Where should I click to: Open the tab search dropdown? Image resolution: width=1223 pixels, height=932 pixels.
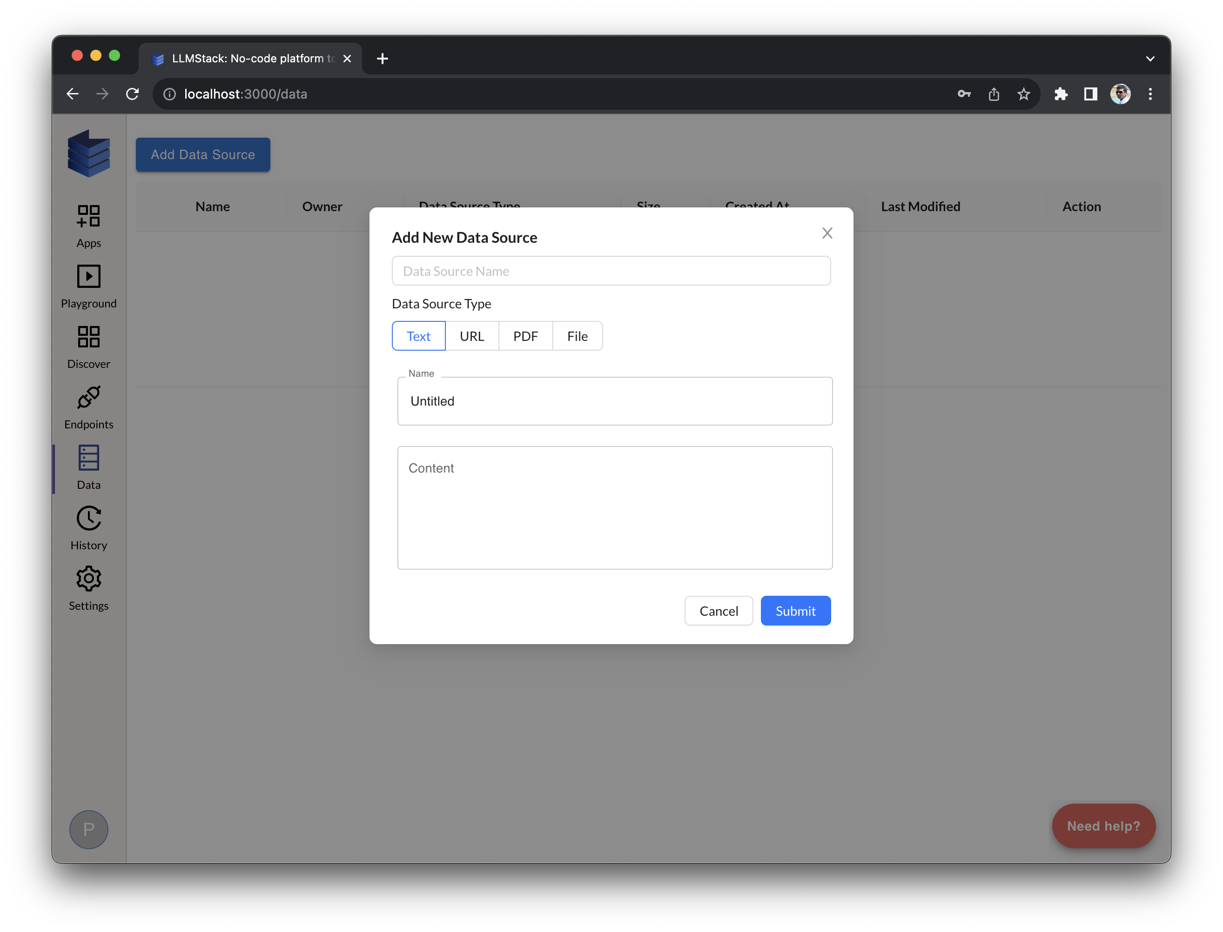click(x=1150, y=58)
